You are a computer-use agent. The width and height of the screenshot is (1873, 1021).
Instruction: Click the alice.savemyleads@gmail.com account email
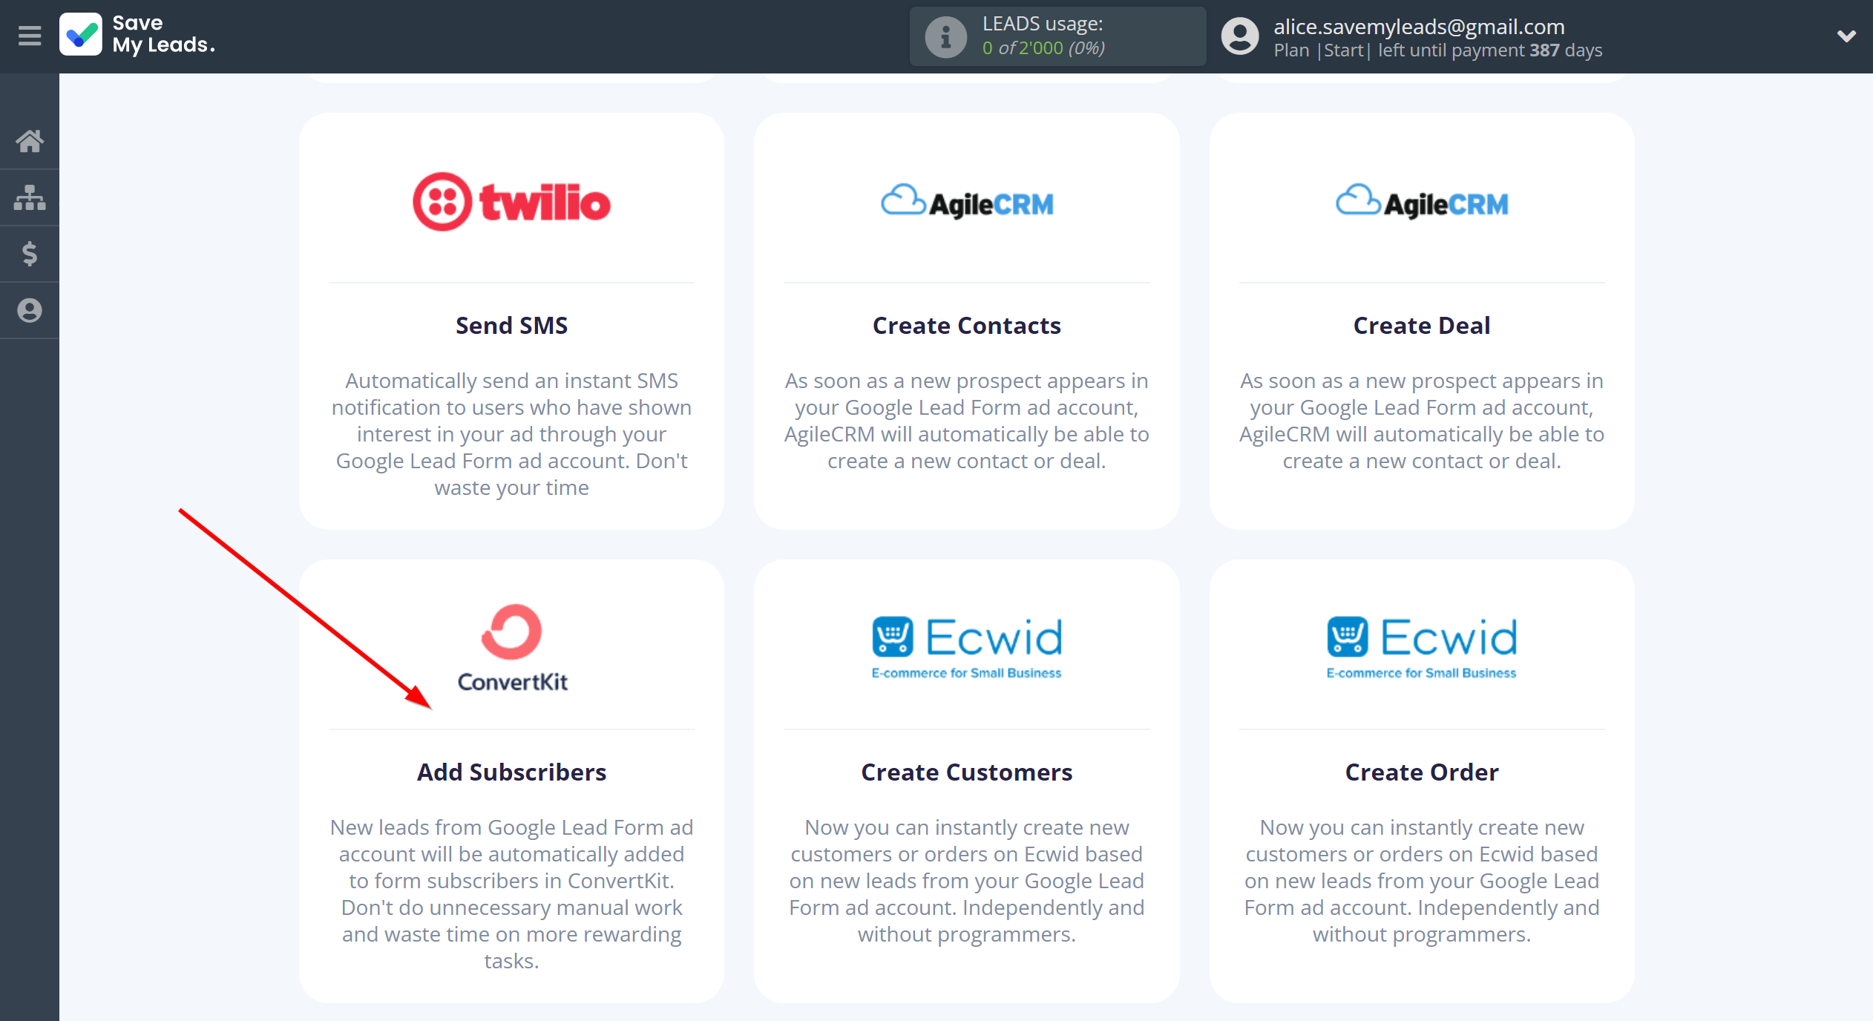pos(1419,27)
